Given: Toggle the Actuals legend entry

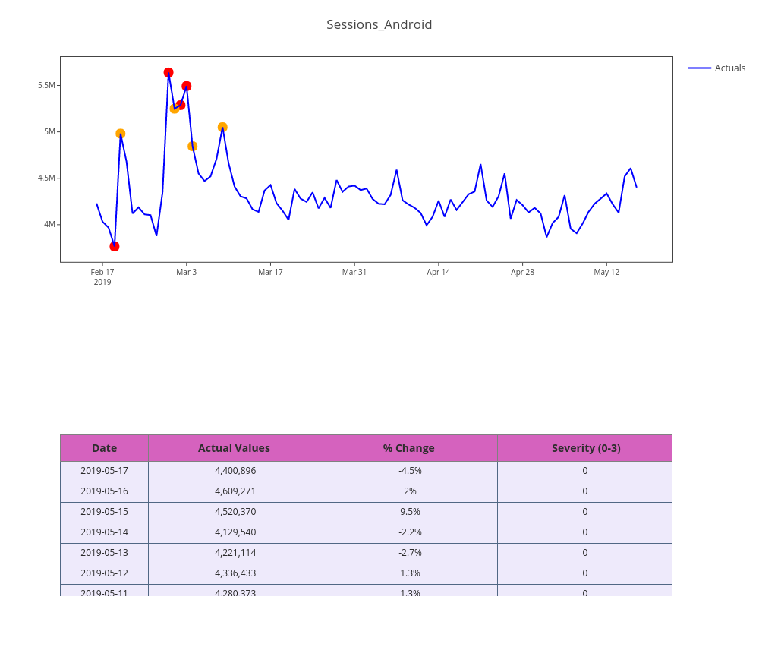Looking at the screenshot, I should click(729, 68).
